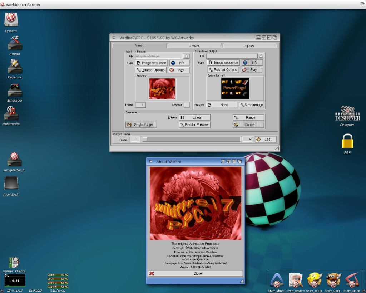Open the Emulacja drive icon
Viewport: 366px width, 293px height.
14,90
